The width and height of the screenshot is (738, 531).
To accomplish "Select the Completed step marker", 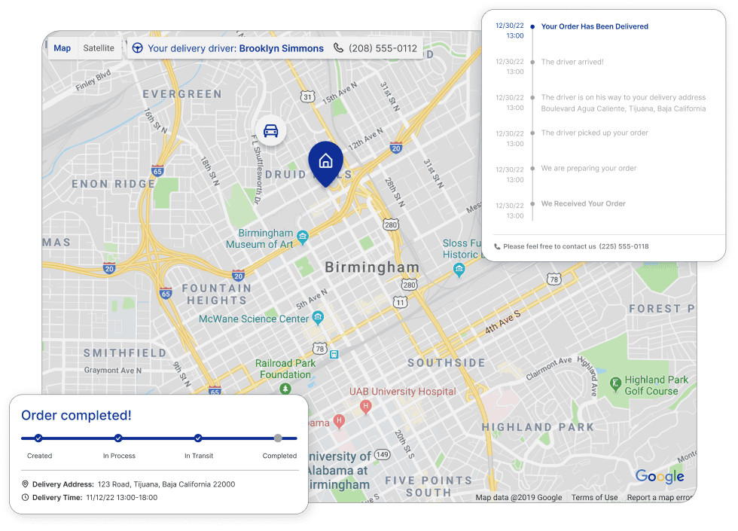I will [x=278, y=438].
